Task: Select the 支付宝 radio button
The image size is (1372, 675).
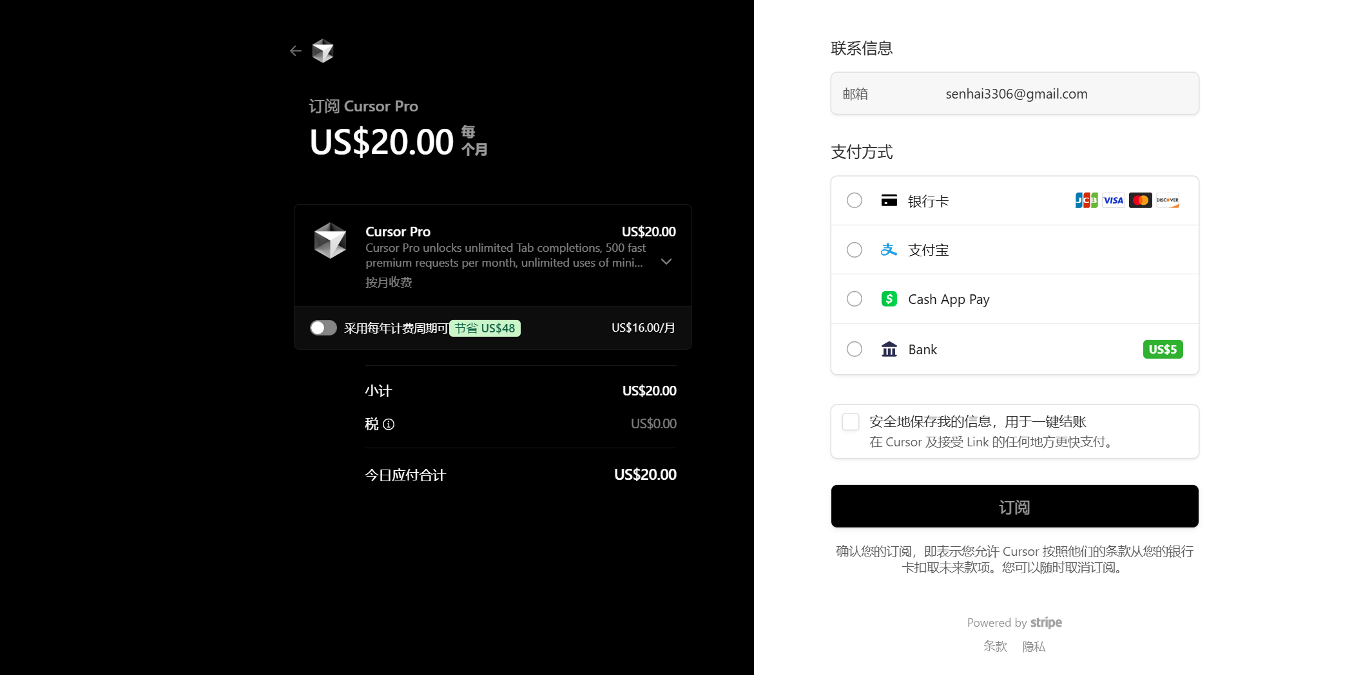Action: tap(855, 249)
